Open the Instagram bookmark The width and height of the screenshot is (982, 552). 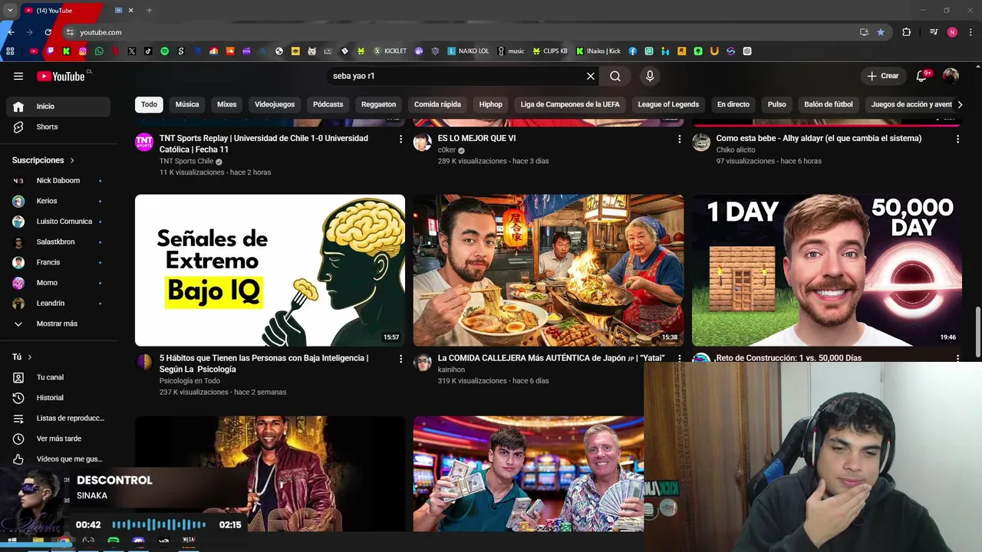83,51
